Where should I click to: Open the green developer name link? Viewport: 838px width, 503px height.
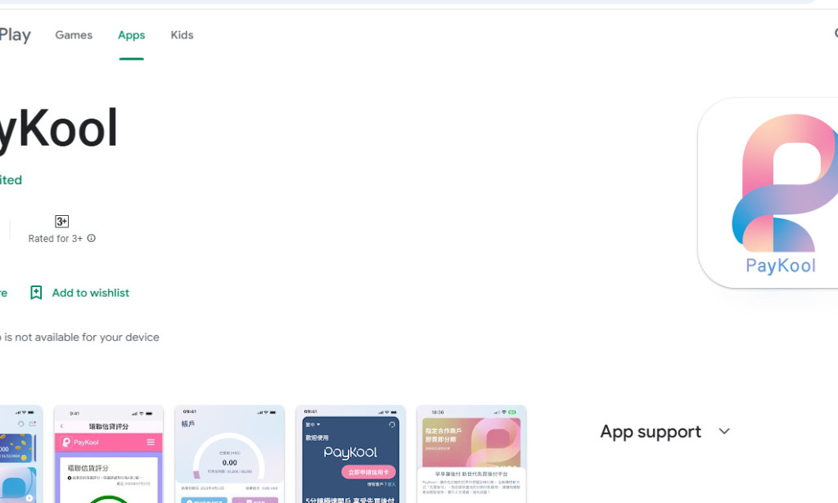click(11, 180)
